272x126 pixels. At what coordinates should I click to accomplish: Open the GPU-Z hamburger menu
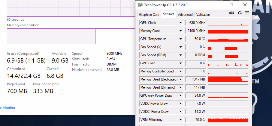click(247, 13)
